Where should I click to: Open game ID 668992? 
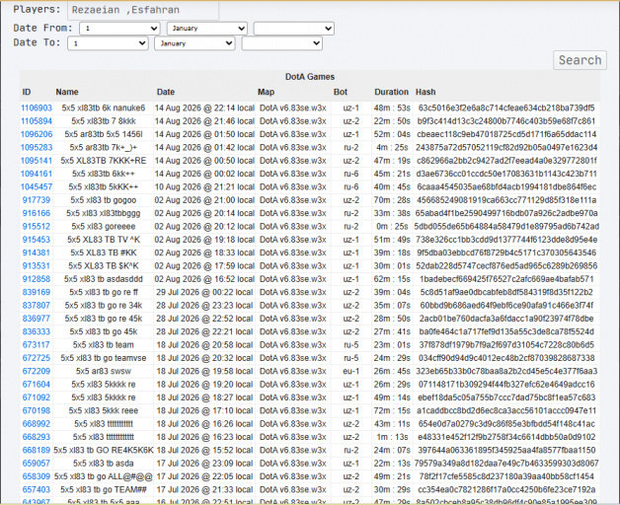tap(37, 424)
